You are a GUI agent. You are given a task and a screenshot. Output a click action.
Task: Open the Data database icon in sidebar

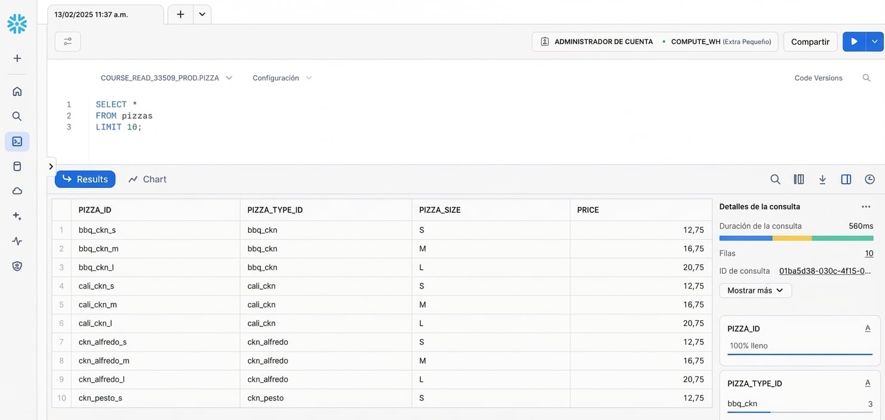(x=17, y=166)
